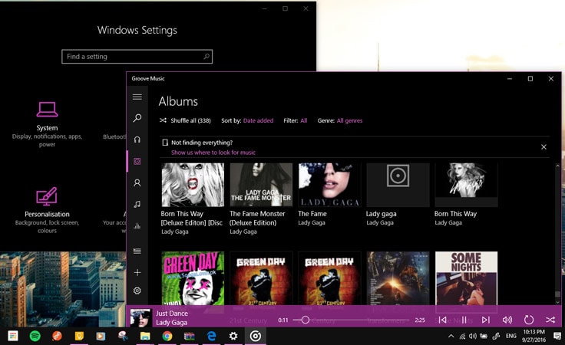Viewport: 565px width, 345px height.
Task: Open the Lady gaga placeholder album
Action: (x=398, y=185)
